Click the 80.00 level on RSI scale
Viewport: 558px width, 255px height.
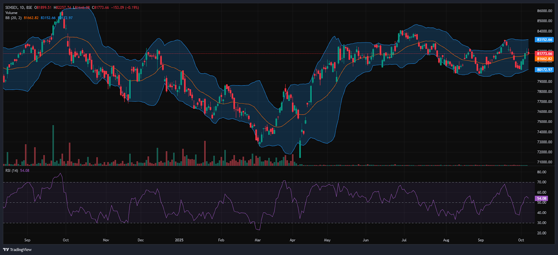click(x=542, y=172)
